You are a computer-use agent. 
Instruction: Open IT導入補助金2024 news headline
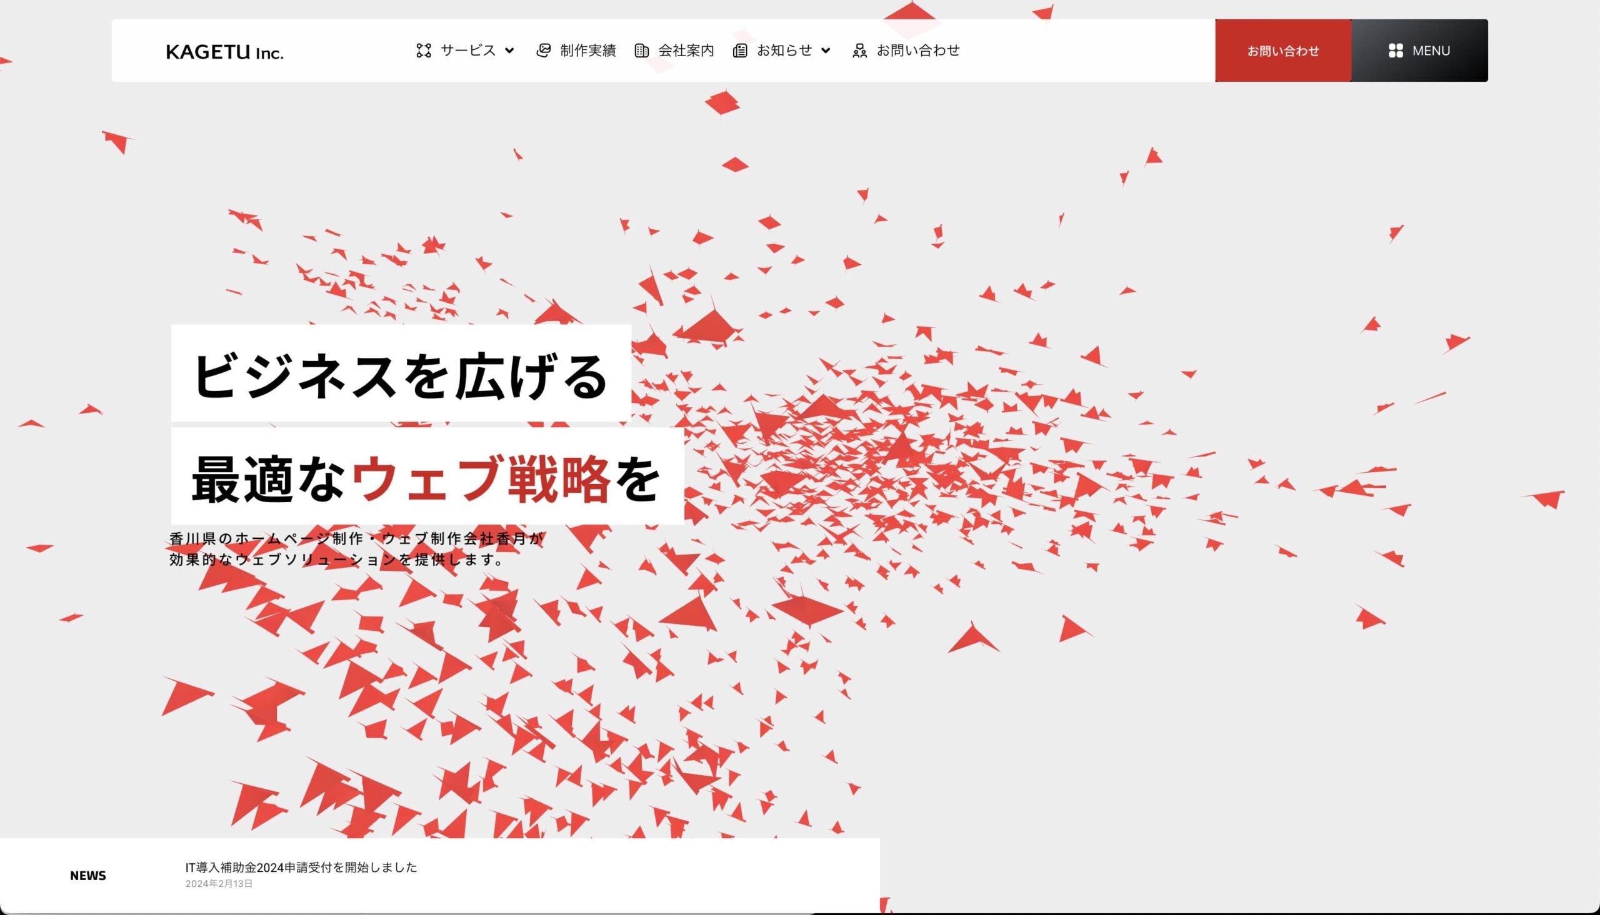tap(301, 868)
